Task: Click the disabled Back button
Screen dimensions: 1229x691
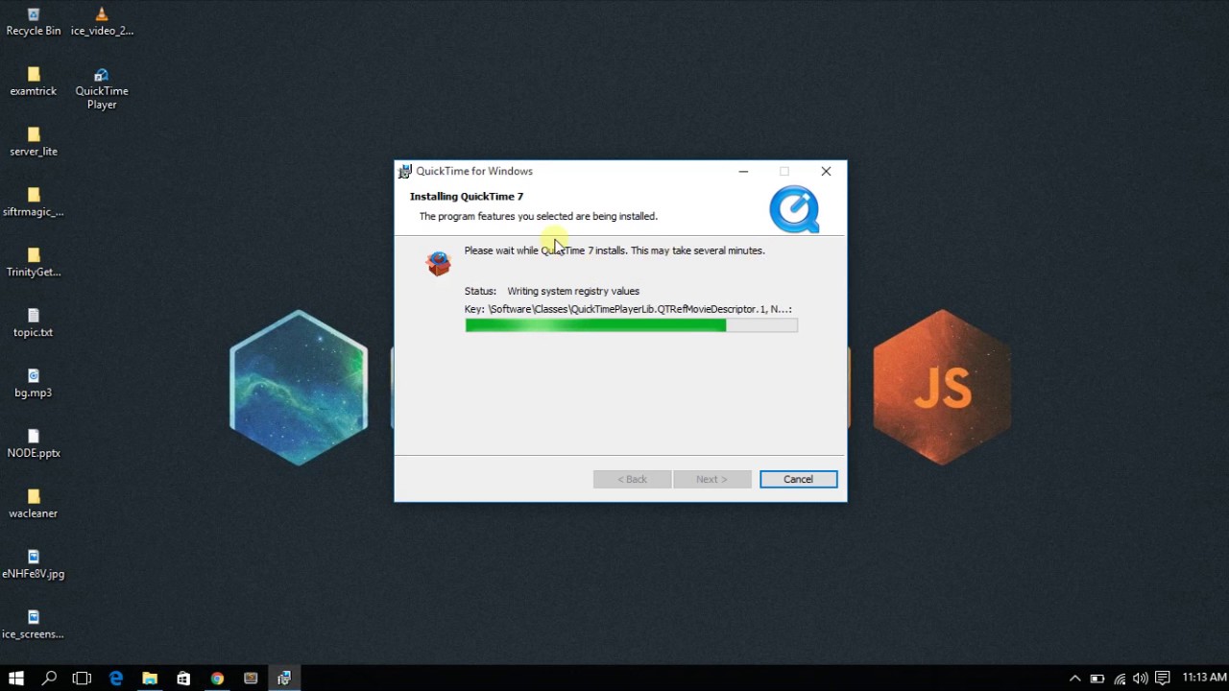Action: click(x=632, y=479)
